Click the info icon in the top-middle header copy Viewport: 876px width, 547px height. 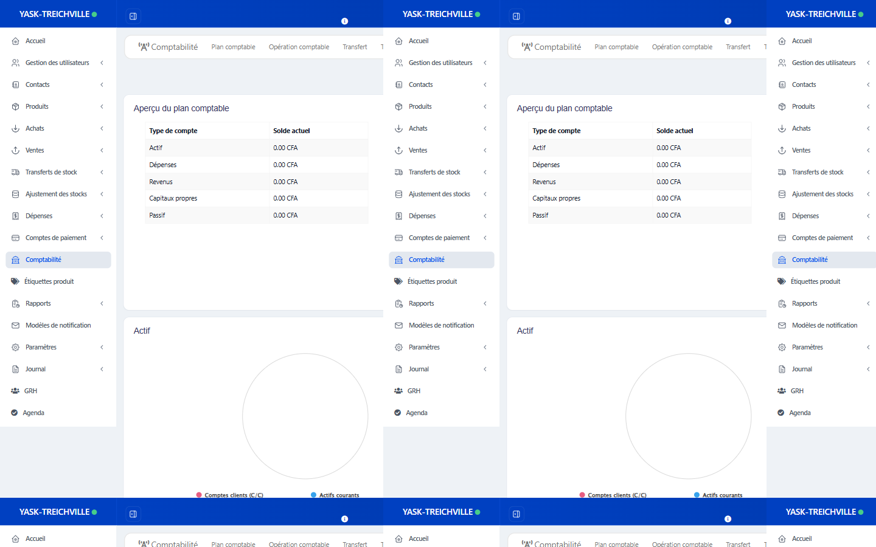coord(728,21)
